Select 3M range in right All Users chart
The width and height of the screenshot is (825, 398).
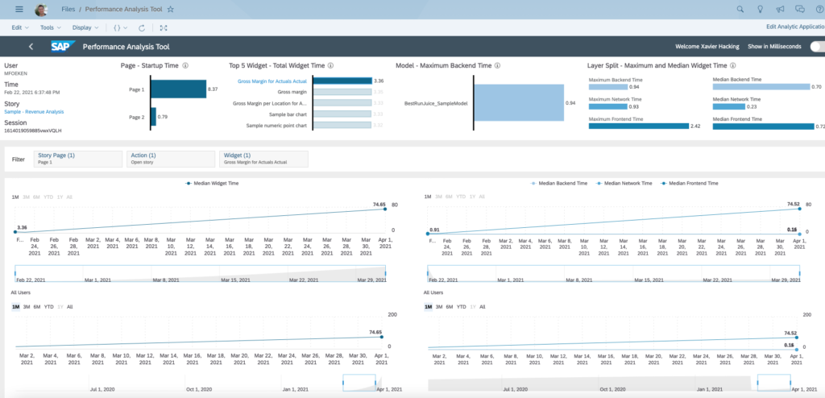pyautogui.click(x=439, y=306)
